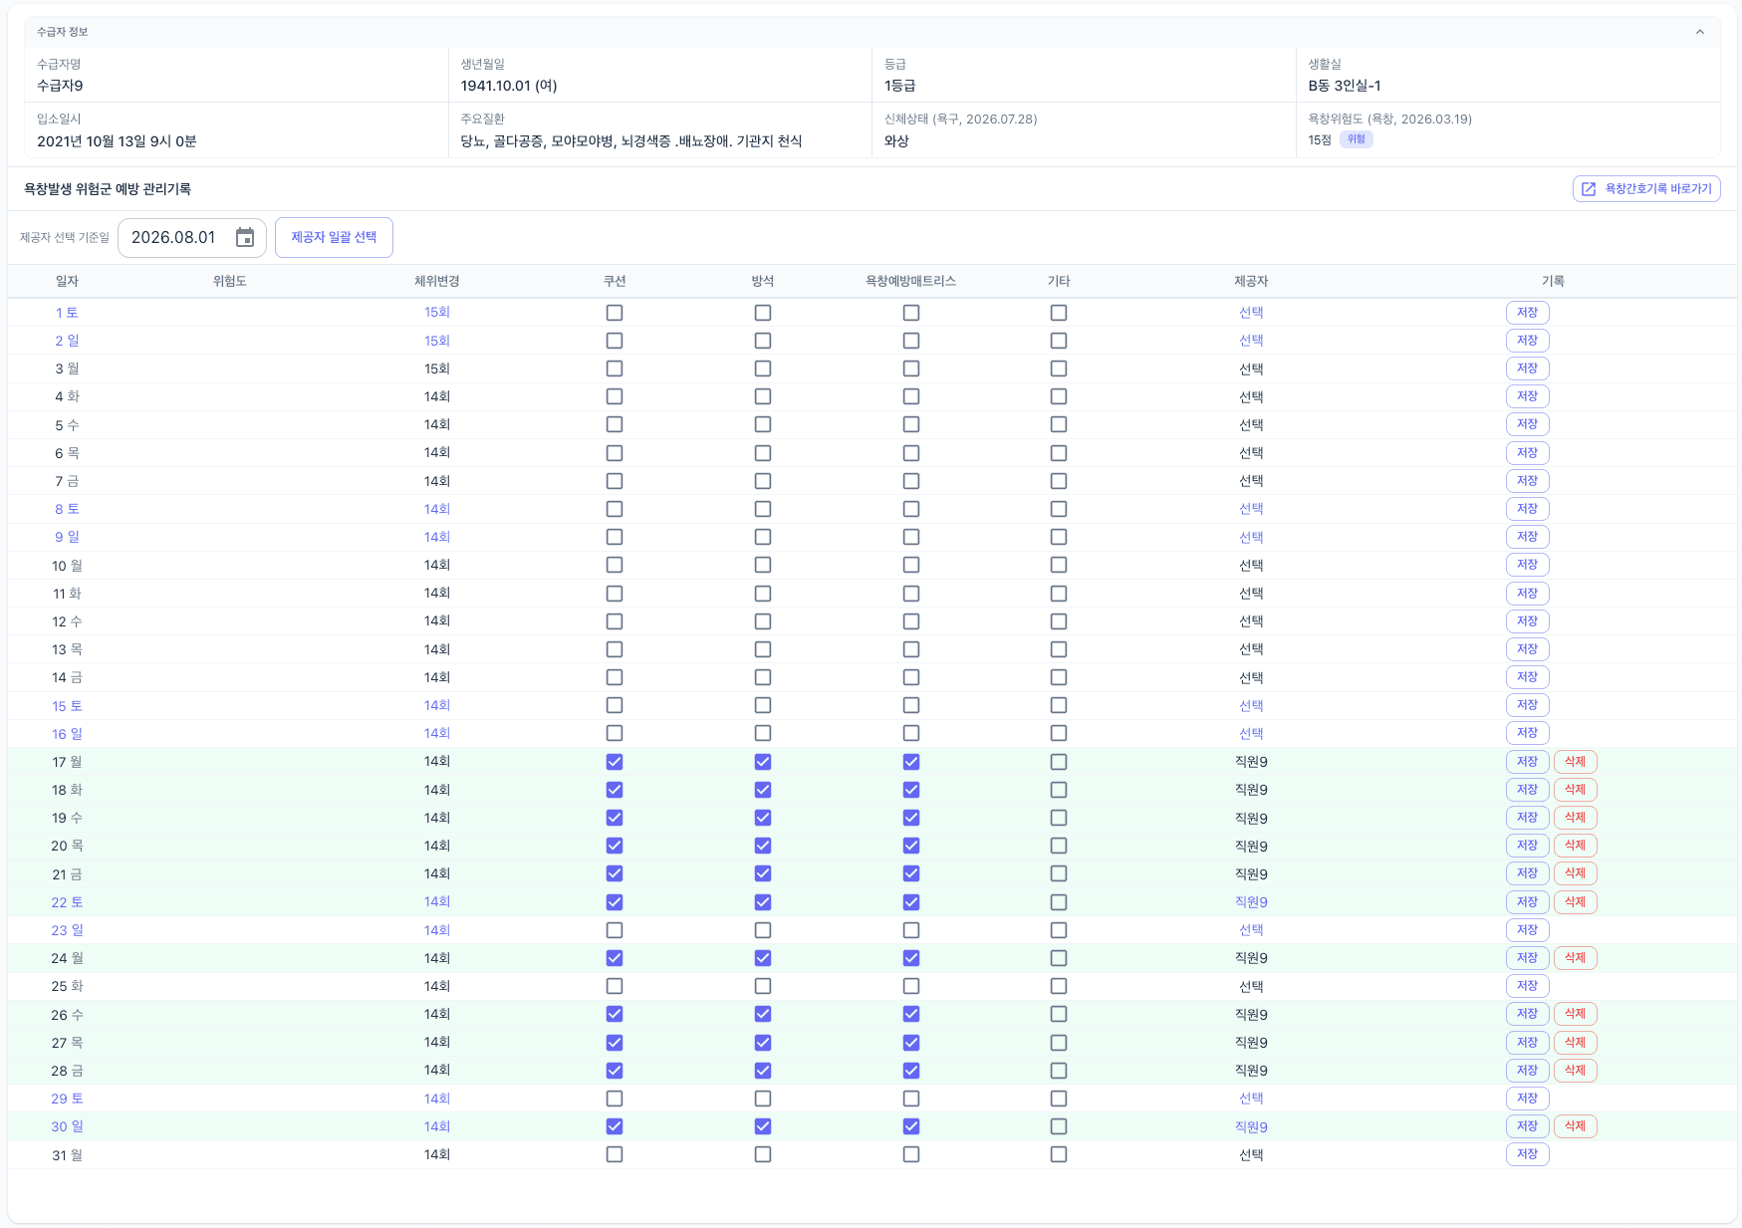The height and width of the screenshot is (1228, 1742).
Task: Click the 방석 column header
Action: click(763, 281)
